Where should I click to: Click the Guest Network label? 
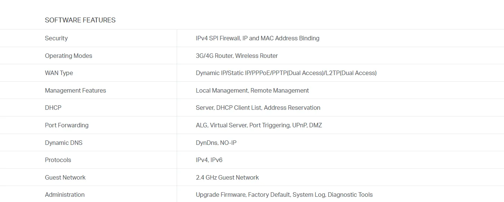[x=65, y=177]
